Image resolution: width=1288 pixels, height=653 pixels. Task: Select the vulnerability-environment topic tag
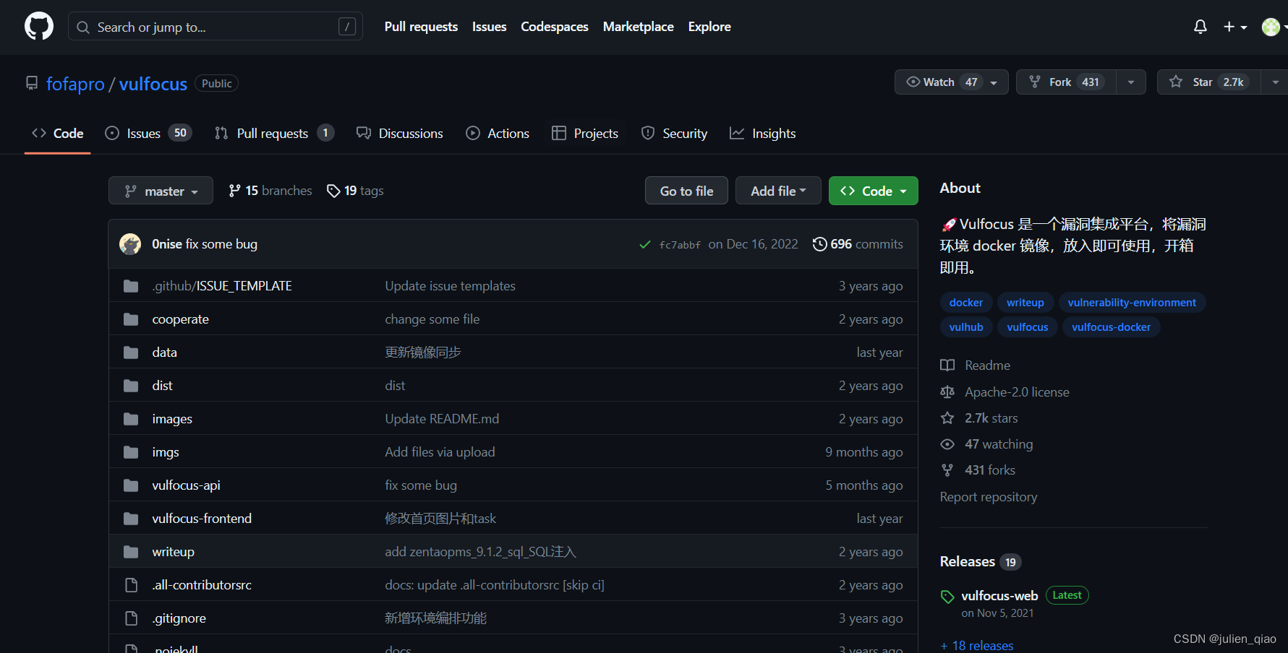point(1132,303)
